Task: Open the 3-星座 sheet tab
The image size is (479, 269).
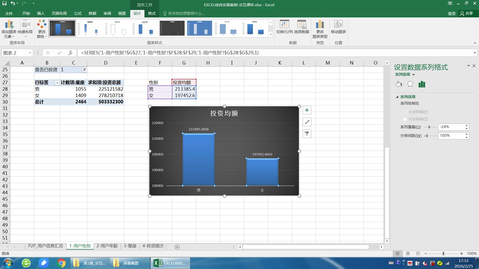Action: [x=130, y=246]
